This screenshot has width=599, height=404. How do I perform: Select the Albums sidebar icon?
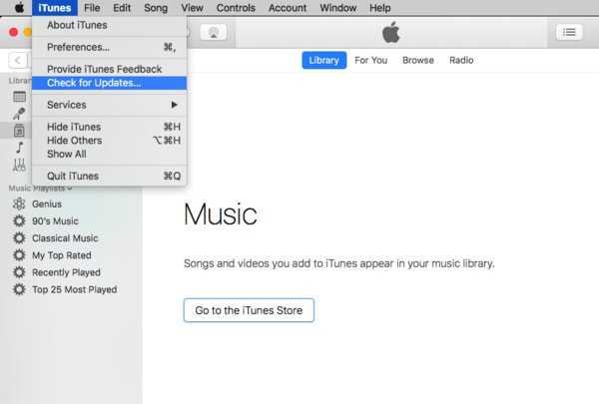19,131
